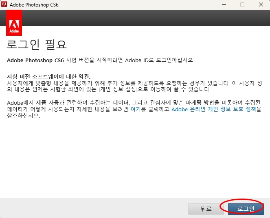Image resolution: width=270 pixels, height=218 pixels.
Task: Click the 시험 버전 소프트웨어에 대한 약관 heading
Action: [49, 77]
